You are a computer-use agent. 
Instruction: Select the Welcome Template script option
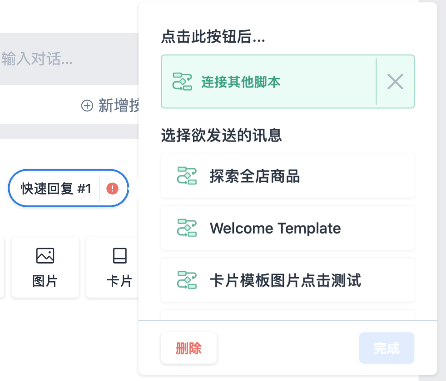pos(288,228)
